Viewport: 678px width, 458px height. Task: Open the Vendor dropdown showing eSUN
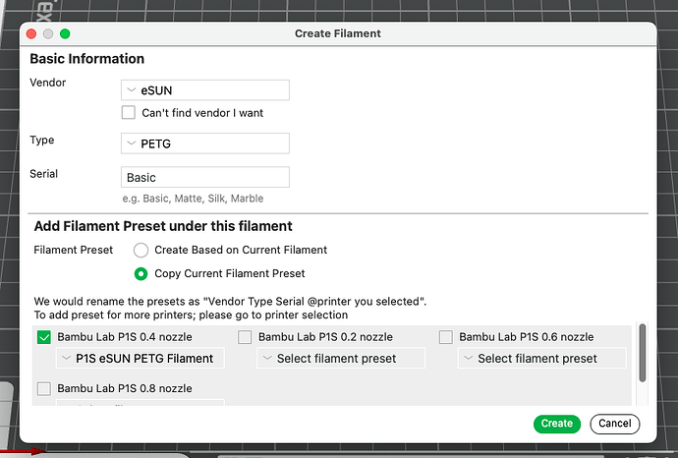pos(205,90)
